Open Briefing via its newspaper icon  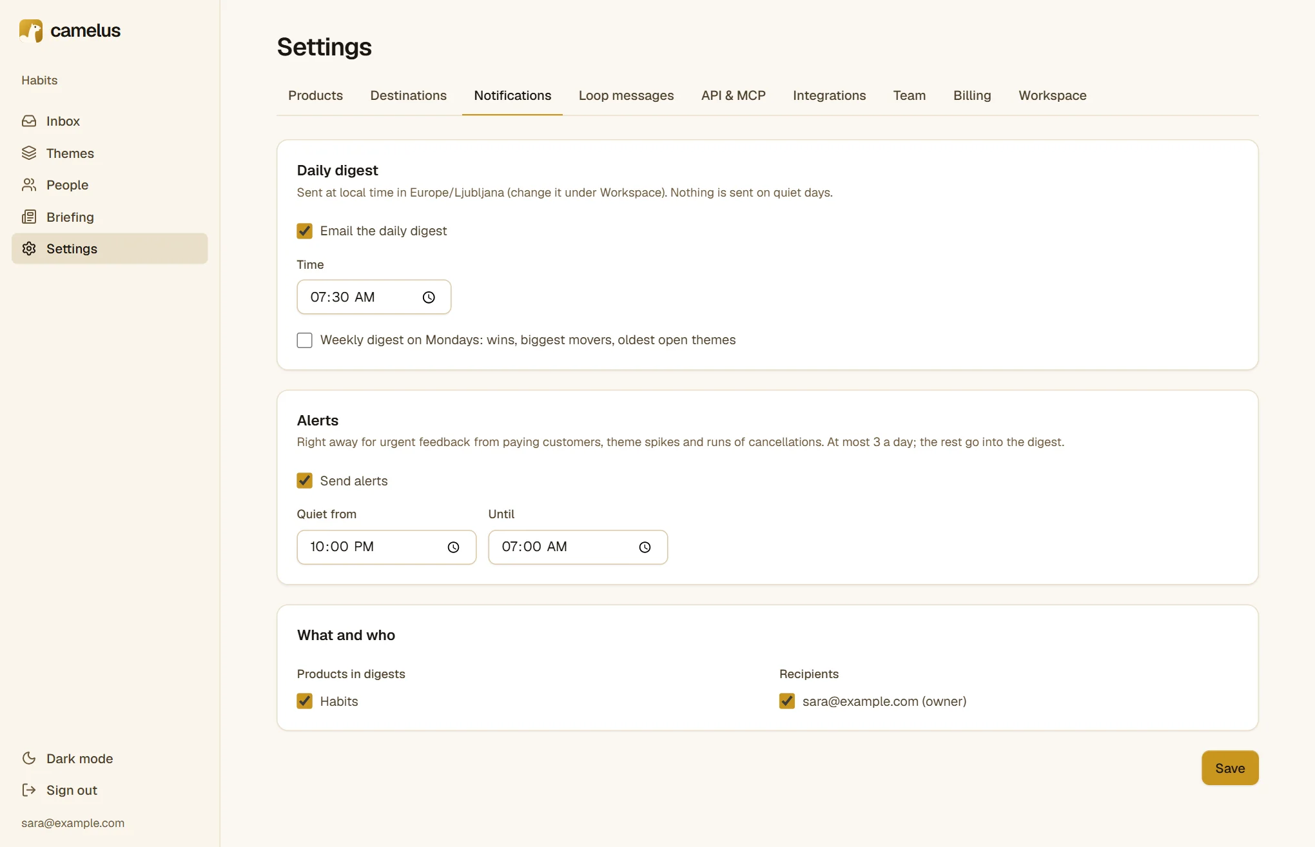point(29,217)
